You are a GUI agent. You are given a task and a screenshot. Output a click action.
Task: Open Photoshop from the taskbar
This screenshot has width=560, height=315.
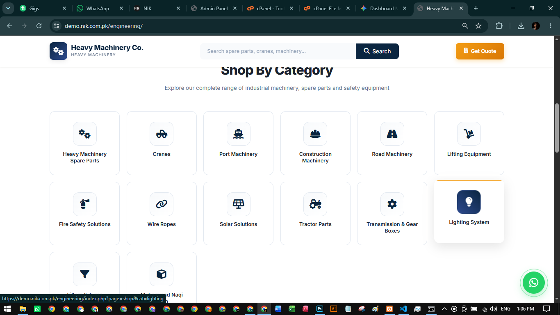[x=320, y=309]
